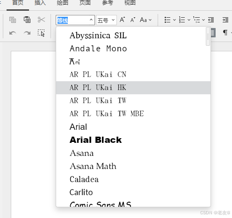Apply the bulleted list icon
This screenshot has width=232, height=218.
point(167,20)
